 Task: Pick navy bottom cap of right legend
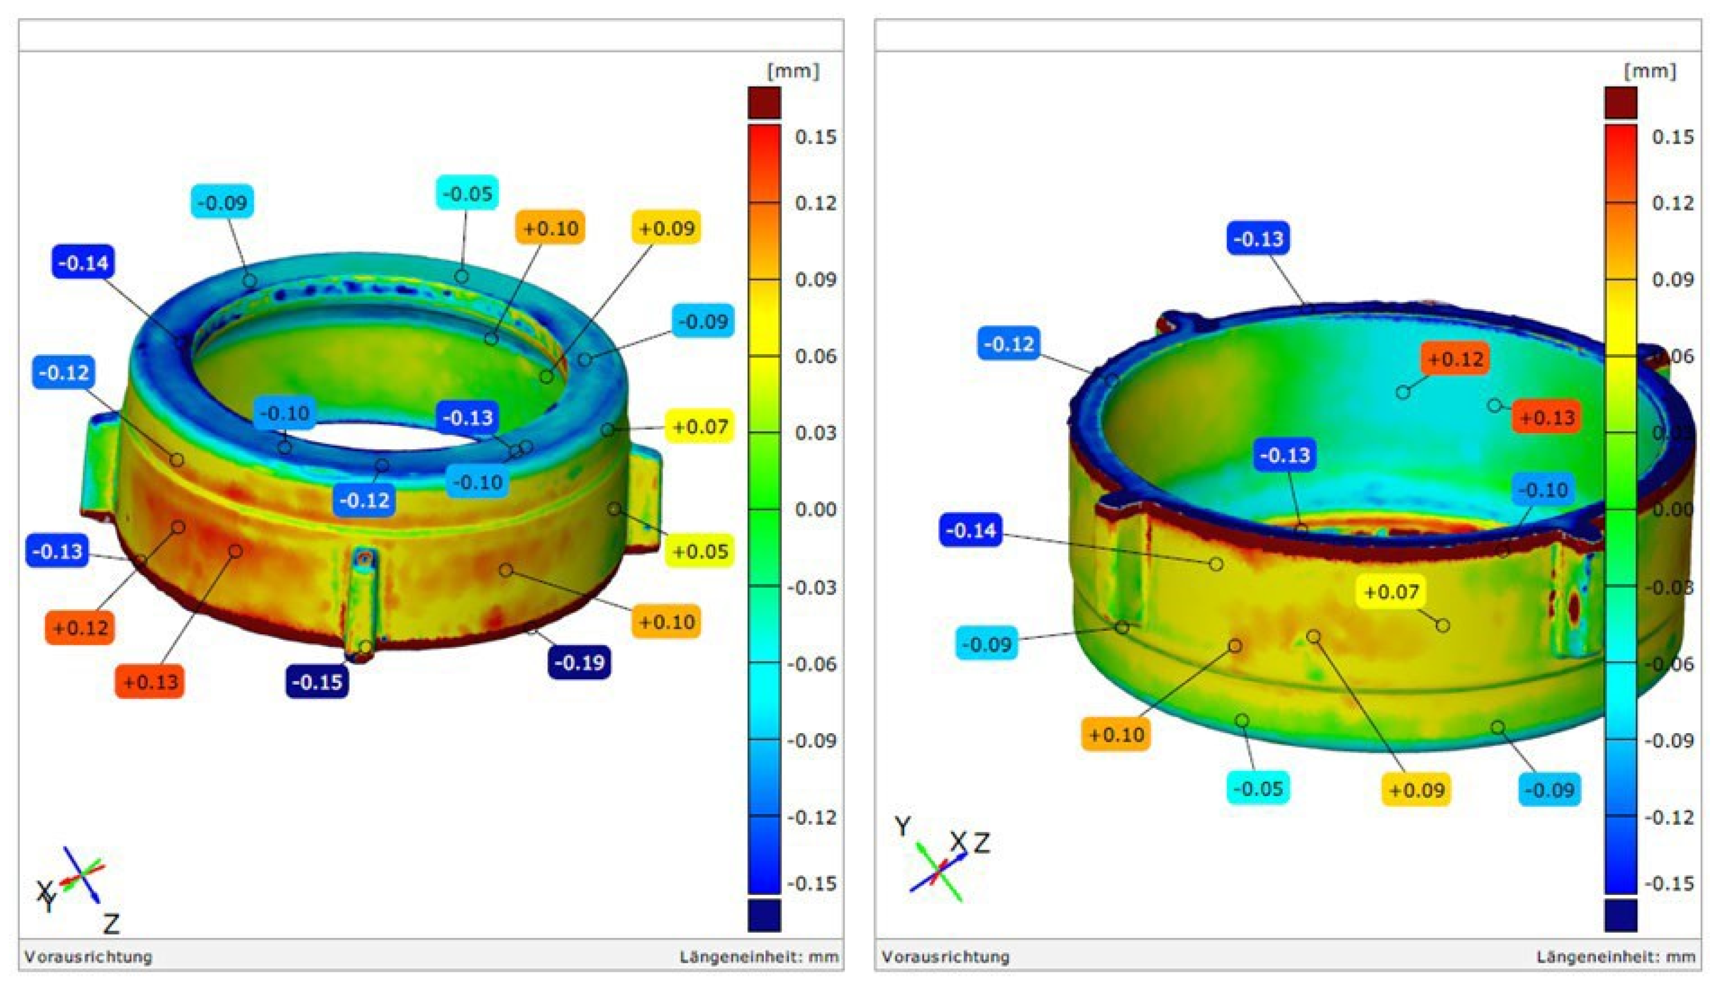click(1620, 915)
